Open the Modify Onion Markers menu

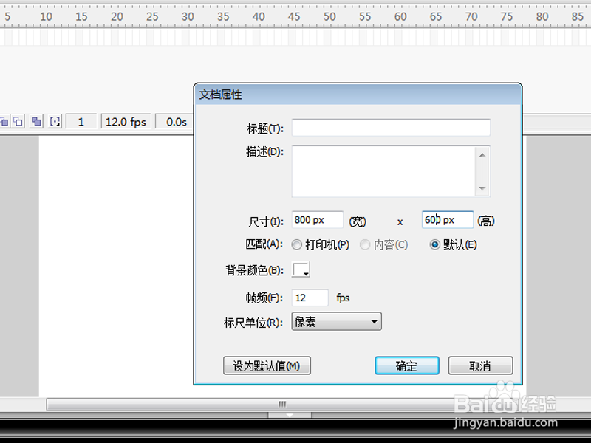tap(55, 122)
